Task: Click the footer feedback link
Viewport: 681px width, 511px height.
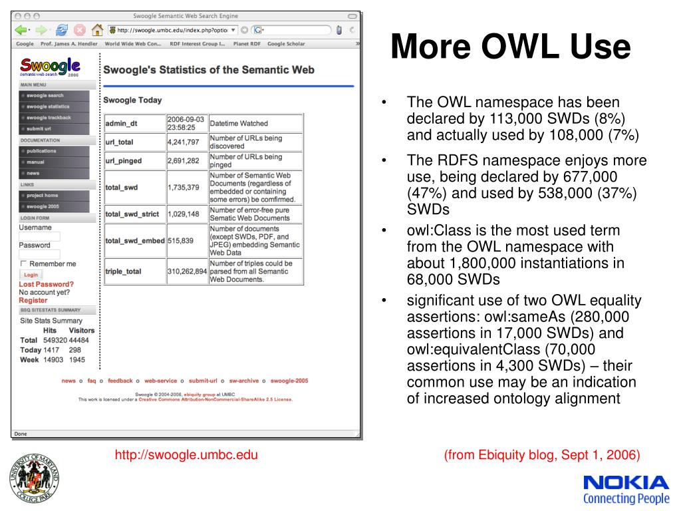Action: pyautogui.click(x=120, y=381)
